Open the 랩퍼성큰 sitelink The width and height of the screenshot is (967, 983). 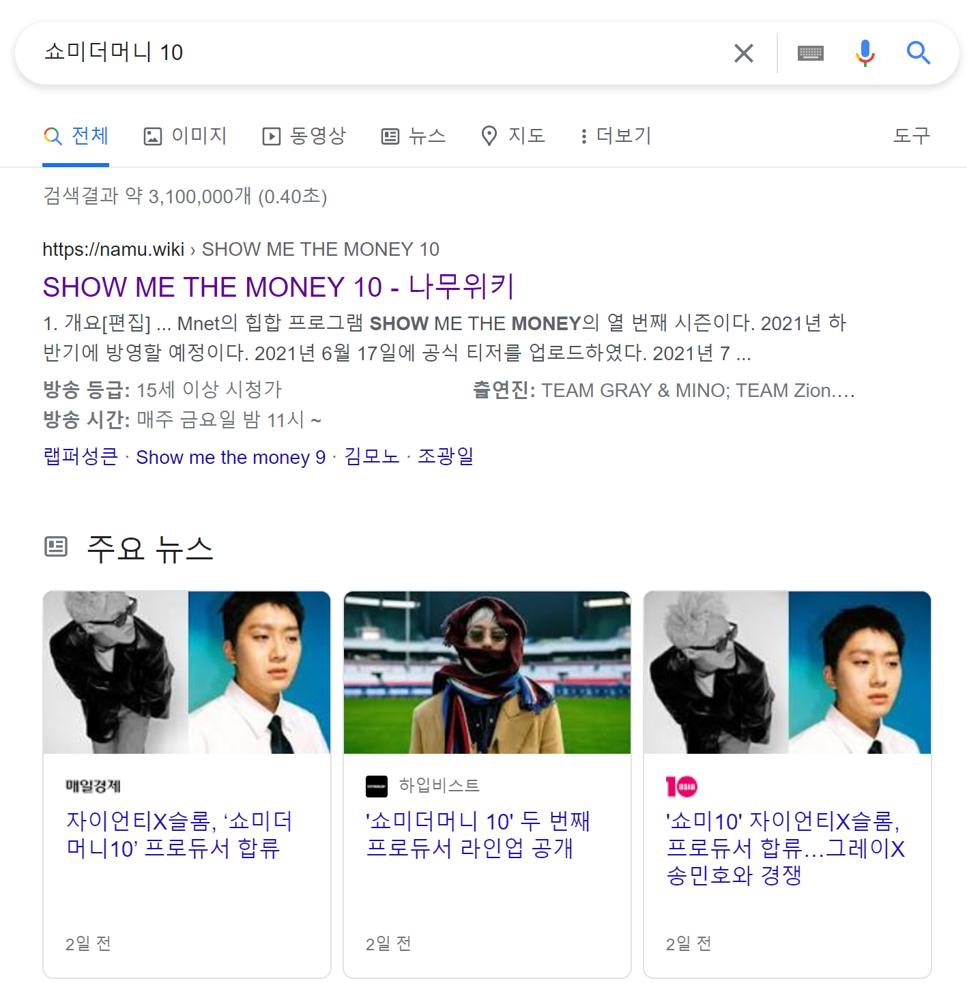click(81, 456)
